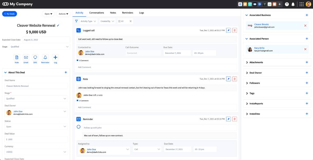Expand the Attachments section
Image resolution: width=313 pixels, height=160 pixels.
(247, 62)
